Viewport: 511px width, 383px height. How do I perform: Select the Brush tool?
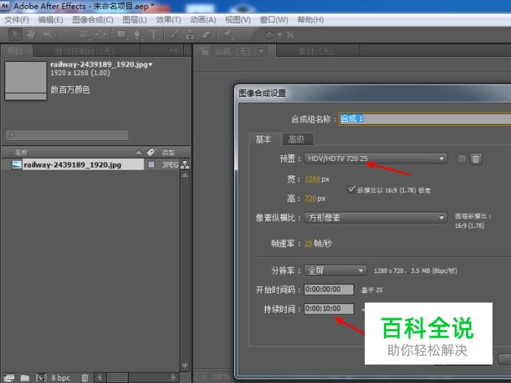(175, 34)
